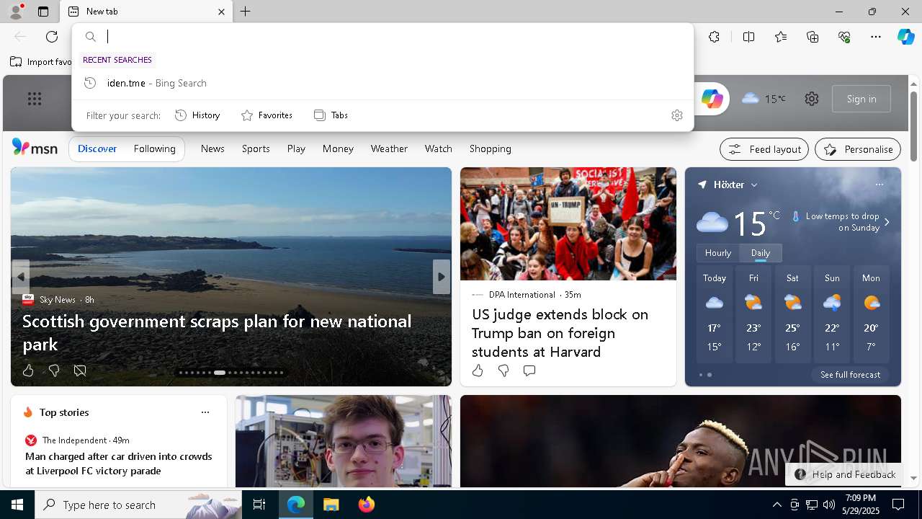Click Windows taskbar search box
This screenshot has width=922, height=519.
tap(138, 505)
